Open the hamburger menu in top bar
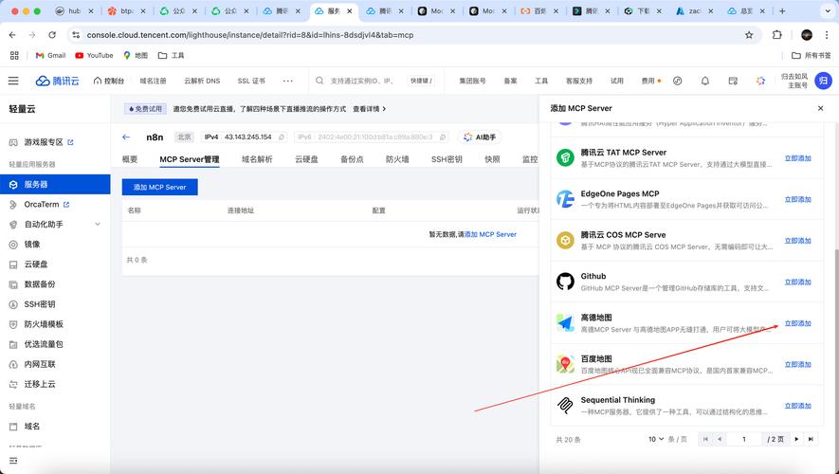 [x=13, y=81]
